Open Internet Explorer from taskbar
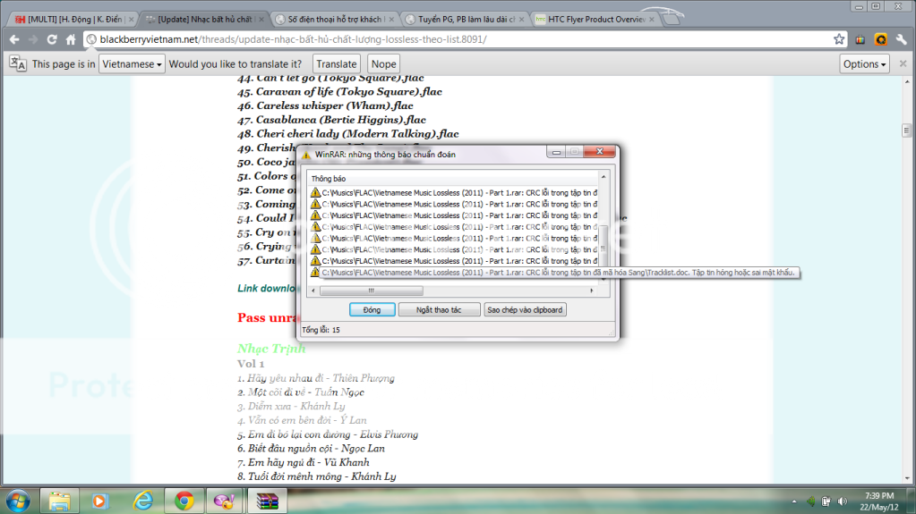 pyautogui.click(x=142, y=501)
